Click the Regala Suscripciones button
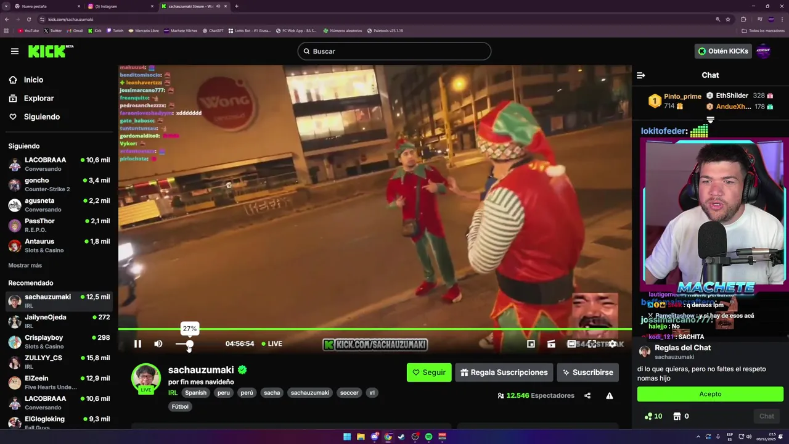The width and height of the screenshot is (789, 444). coord(504,372)
